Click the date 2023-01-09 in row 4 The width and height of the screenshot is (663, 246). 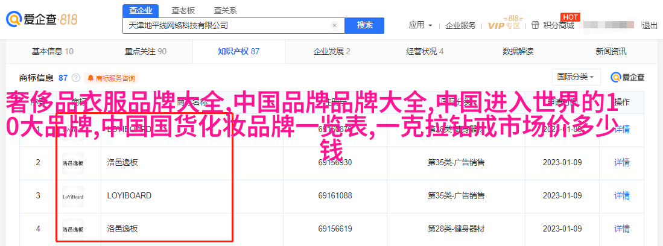point(563,229)
